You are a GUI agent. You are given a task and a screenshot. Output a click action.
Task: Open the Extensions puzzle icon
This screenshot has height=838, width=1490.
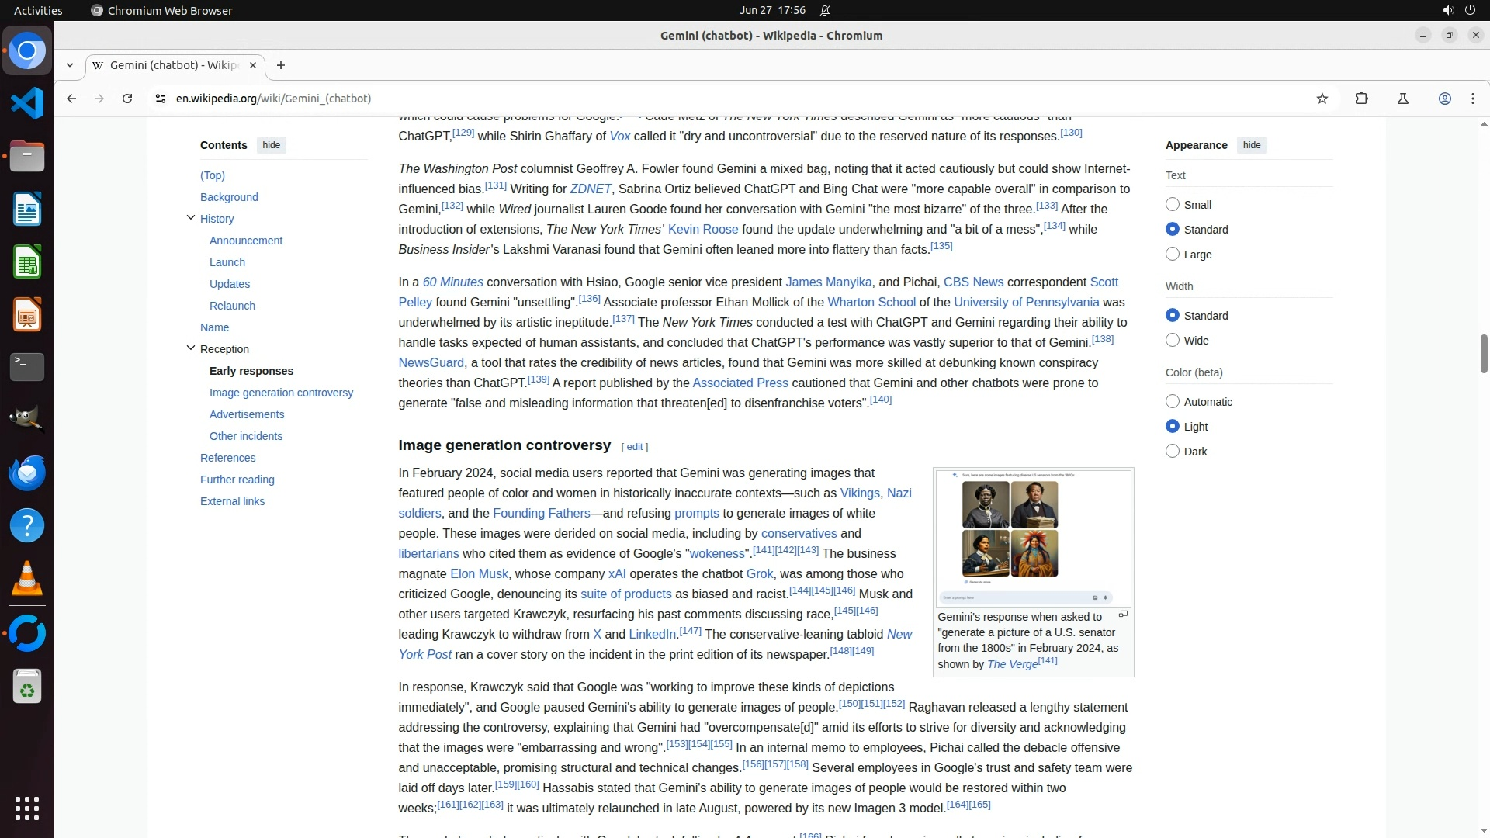(1361, 99)
